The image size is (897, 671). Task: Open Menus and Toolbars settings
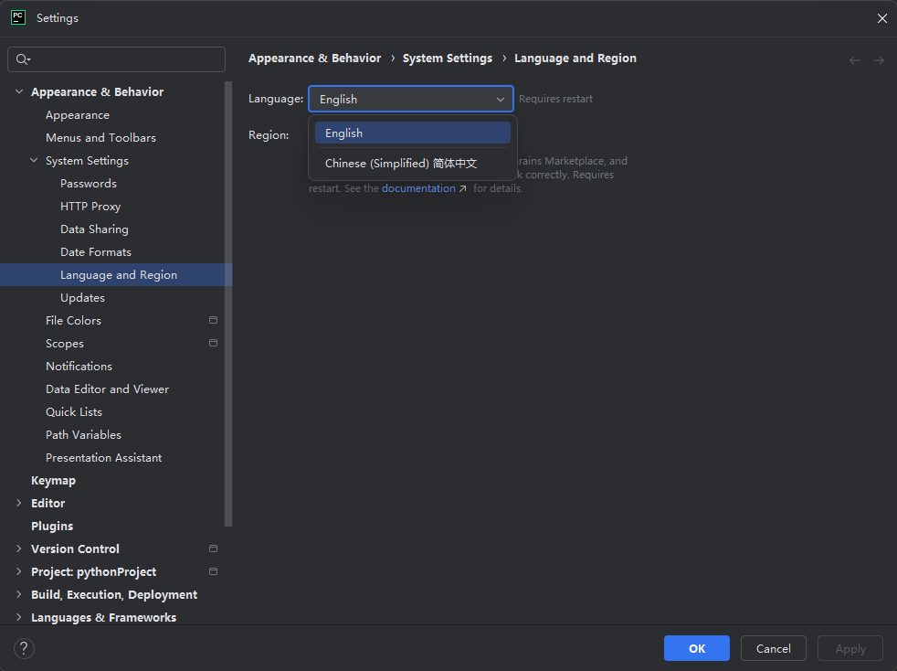(100, 138)
